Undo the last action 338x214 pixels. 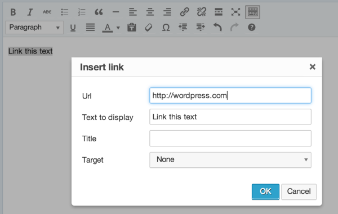[217, 27]
